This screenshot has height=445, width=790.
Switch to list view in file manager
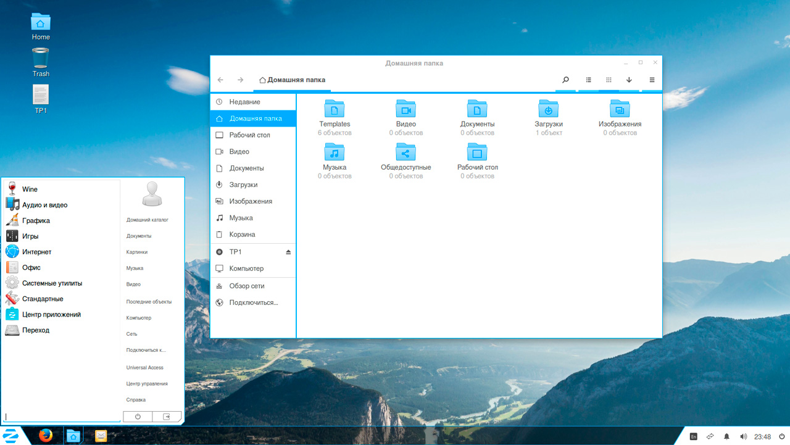tap(588, 80)
